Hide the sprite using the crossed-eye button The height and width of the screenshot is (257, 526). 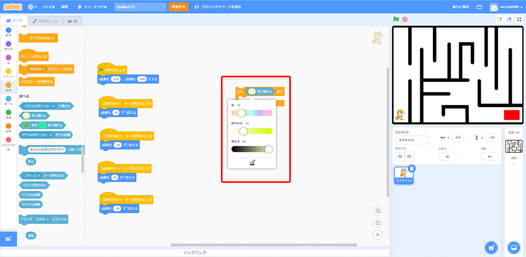coord(409,156)
